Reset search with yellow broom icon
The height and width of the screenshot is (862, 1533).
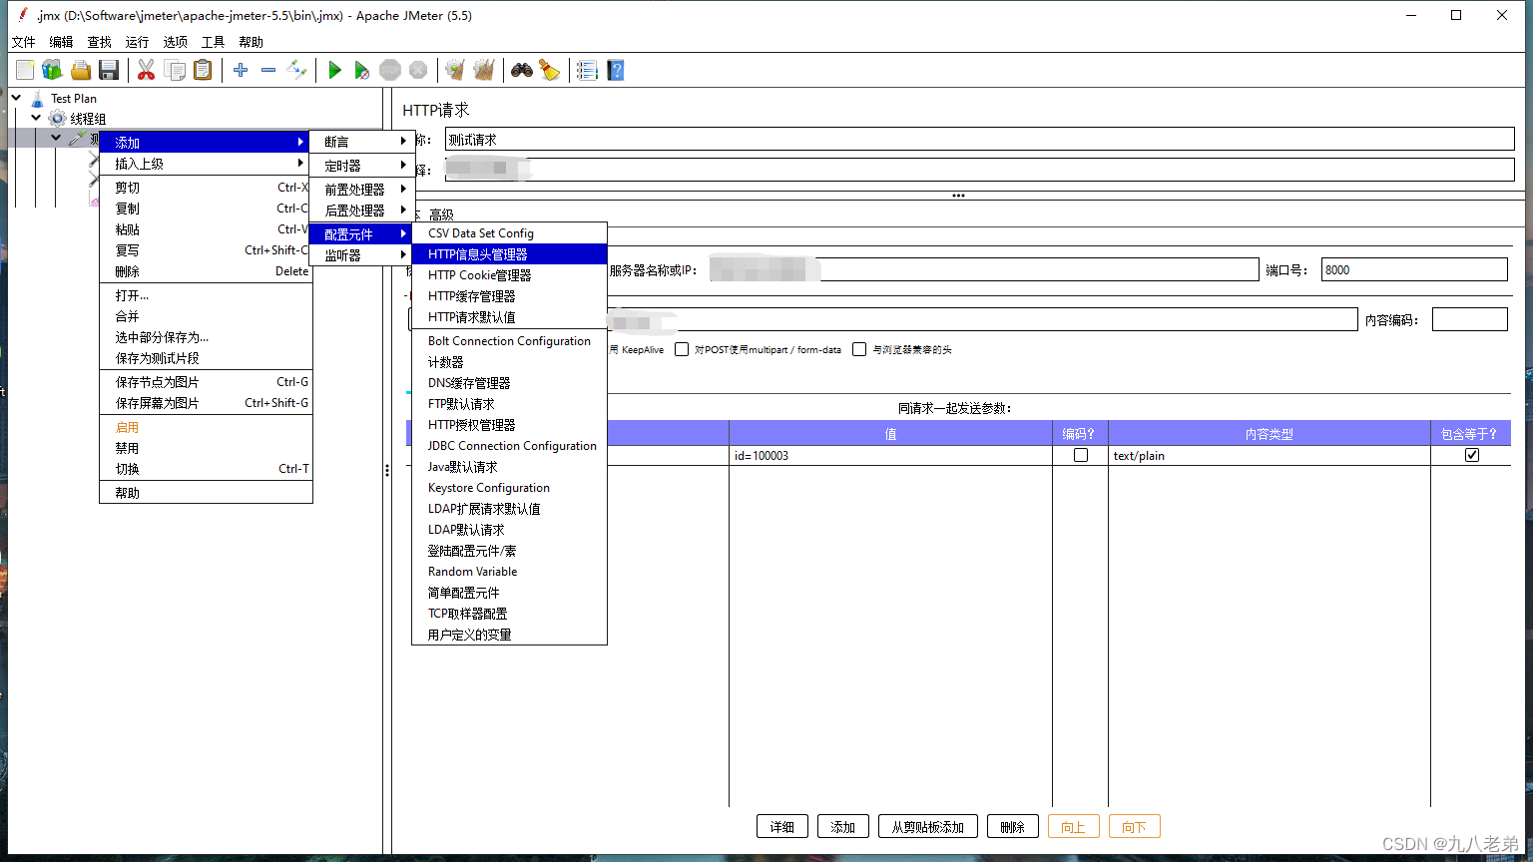click(550, 70)
